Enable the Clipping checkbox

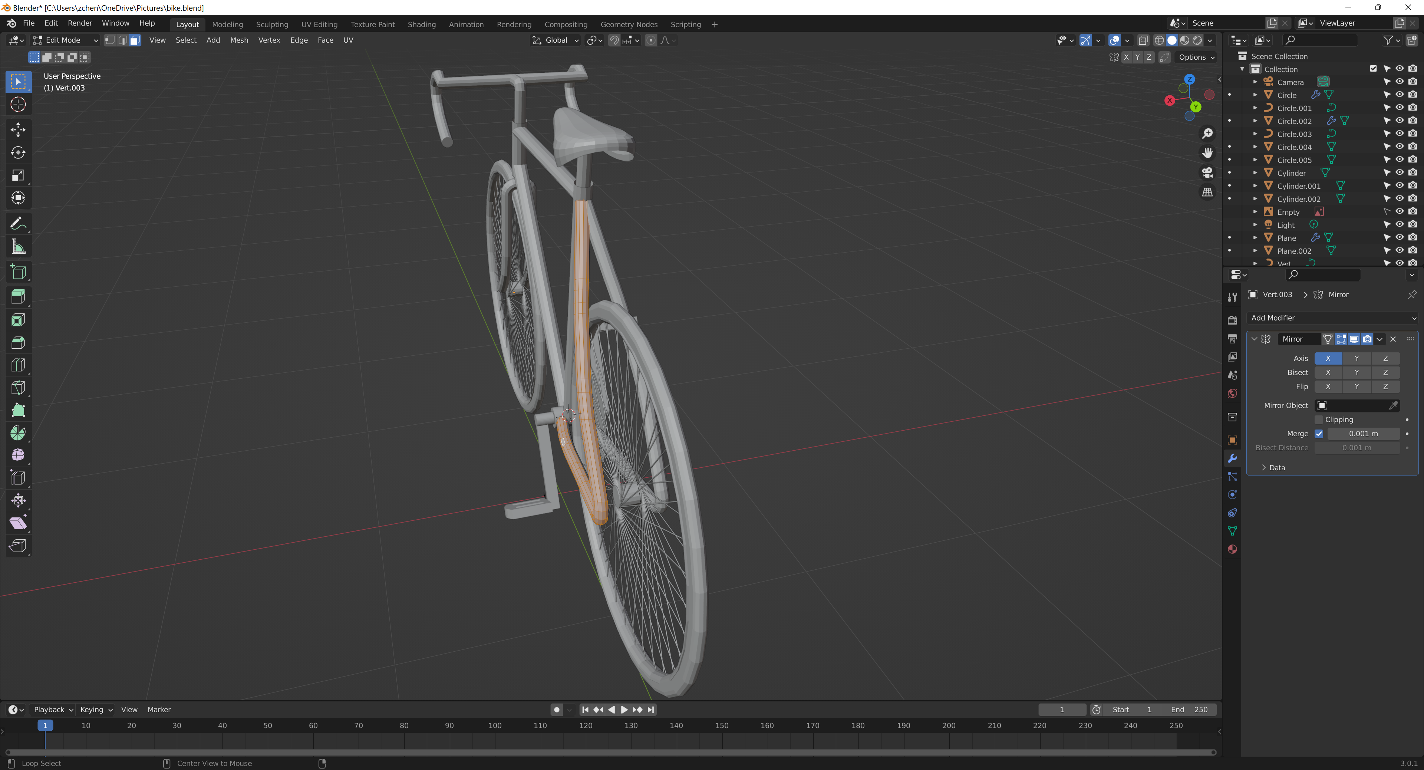tap(1319, 419)
